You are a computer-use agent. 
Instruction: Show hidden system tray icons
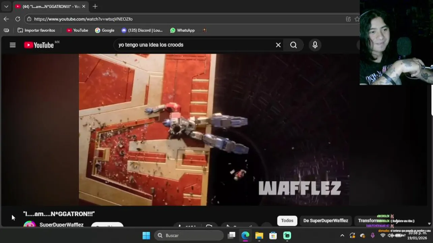342,236
